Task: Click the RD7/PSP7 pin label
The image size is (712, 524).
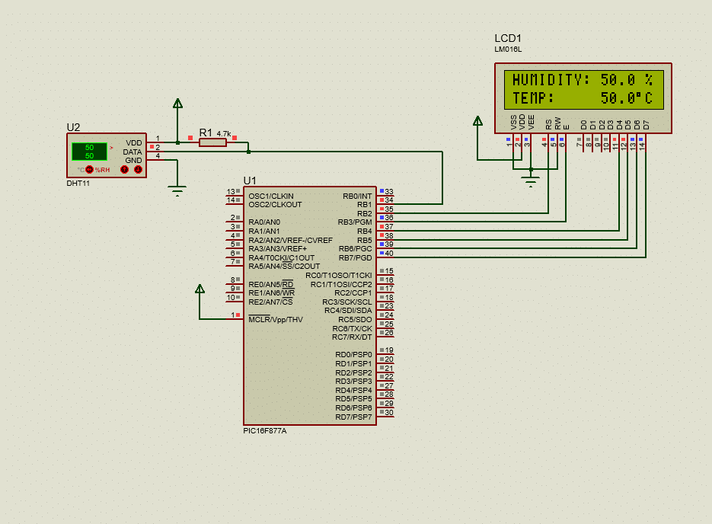Action: [353, 417]
